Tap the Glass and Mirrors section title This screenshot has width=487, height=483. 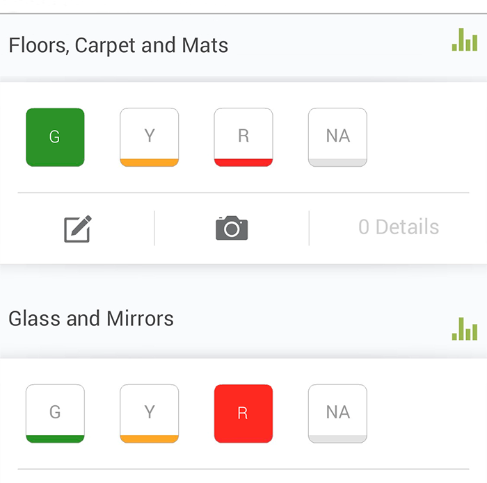coord(91,319)
